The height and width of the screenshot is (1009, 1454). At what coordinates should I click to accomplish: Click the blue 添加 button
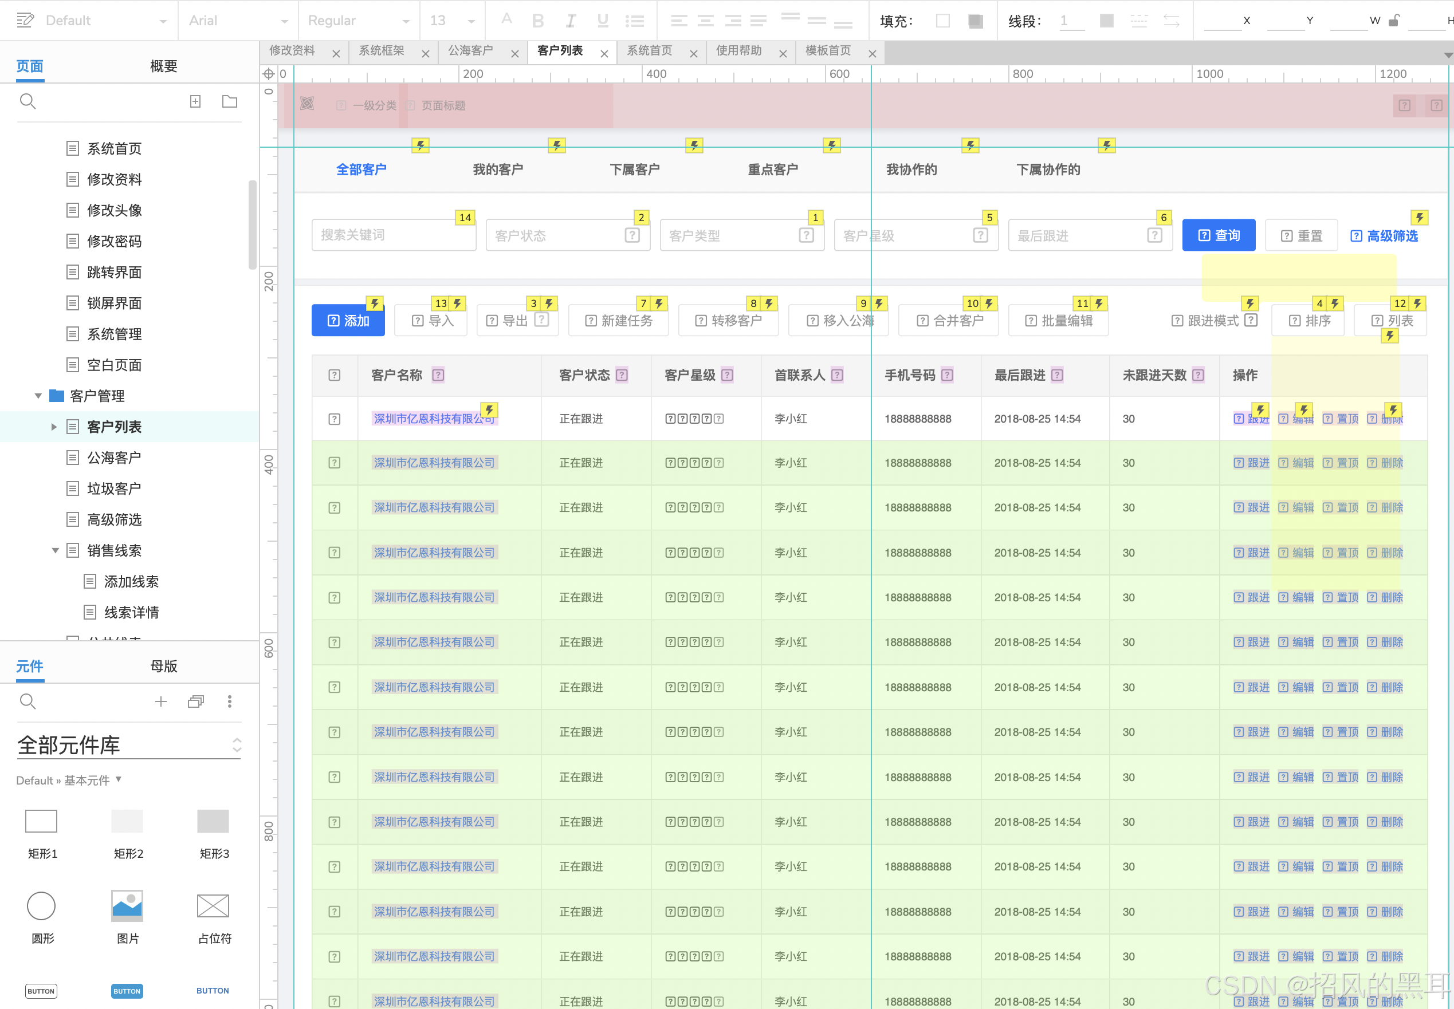point(348,321)
